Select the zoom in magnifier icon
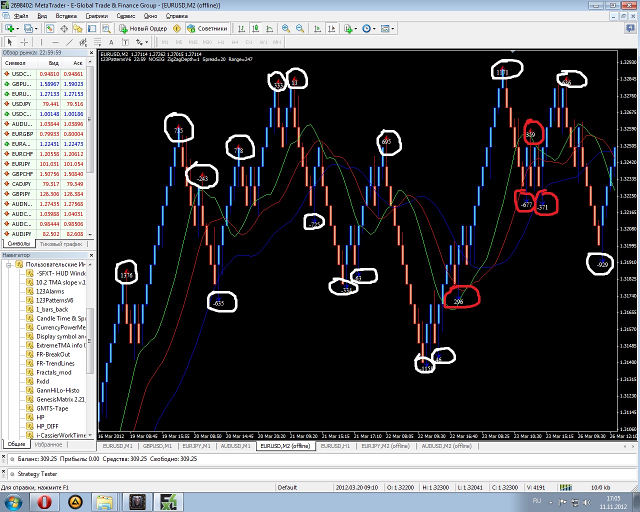 pyautogui.click(x=286, y=28)
